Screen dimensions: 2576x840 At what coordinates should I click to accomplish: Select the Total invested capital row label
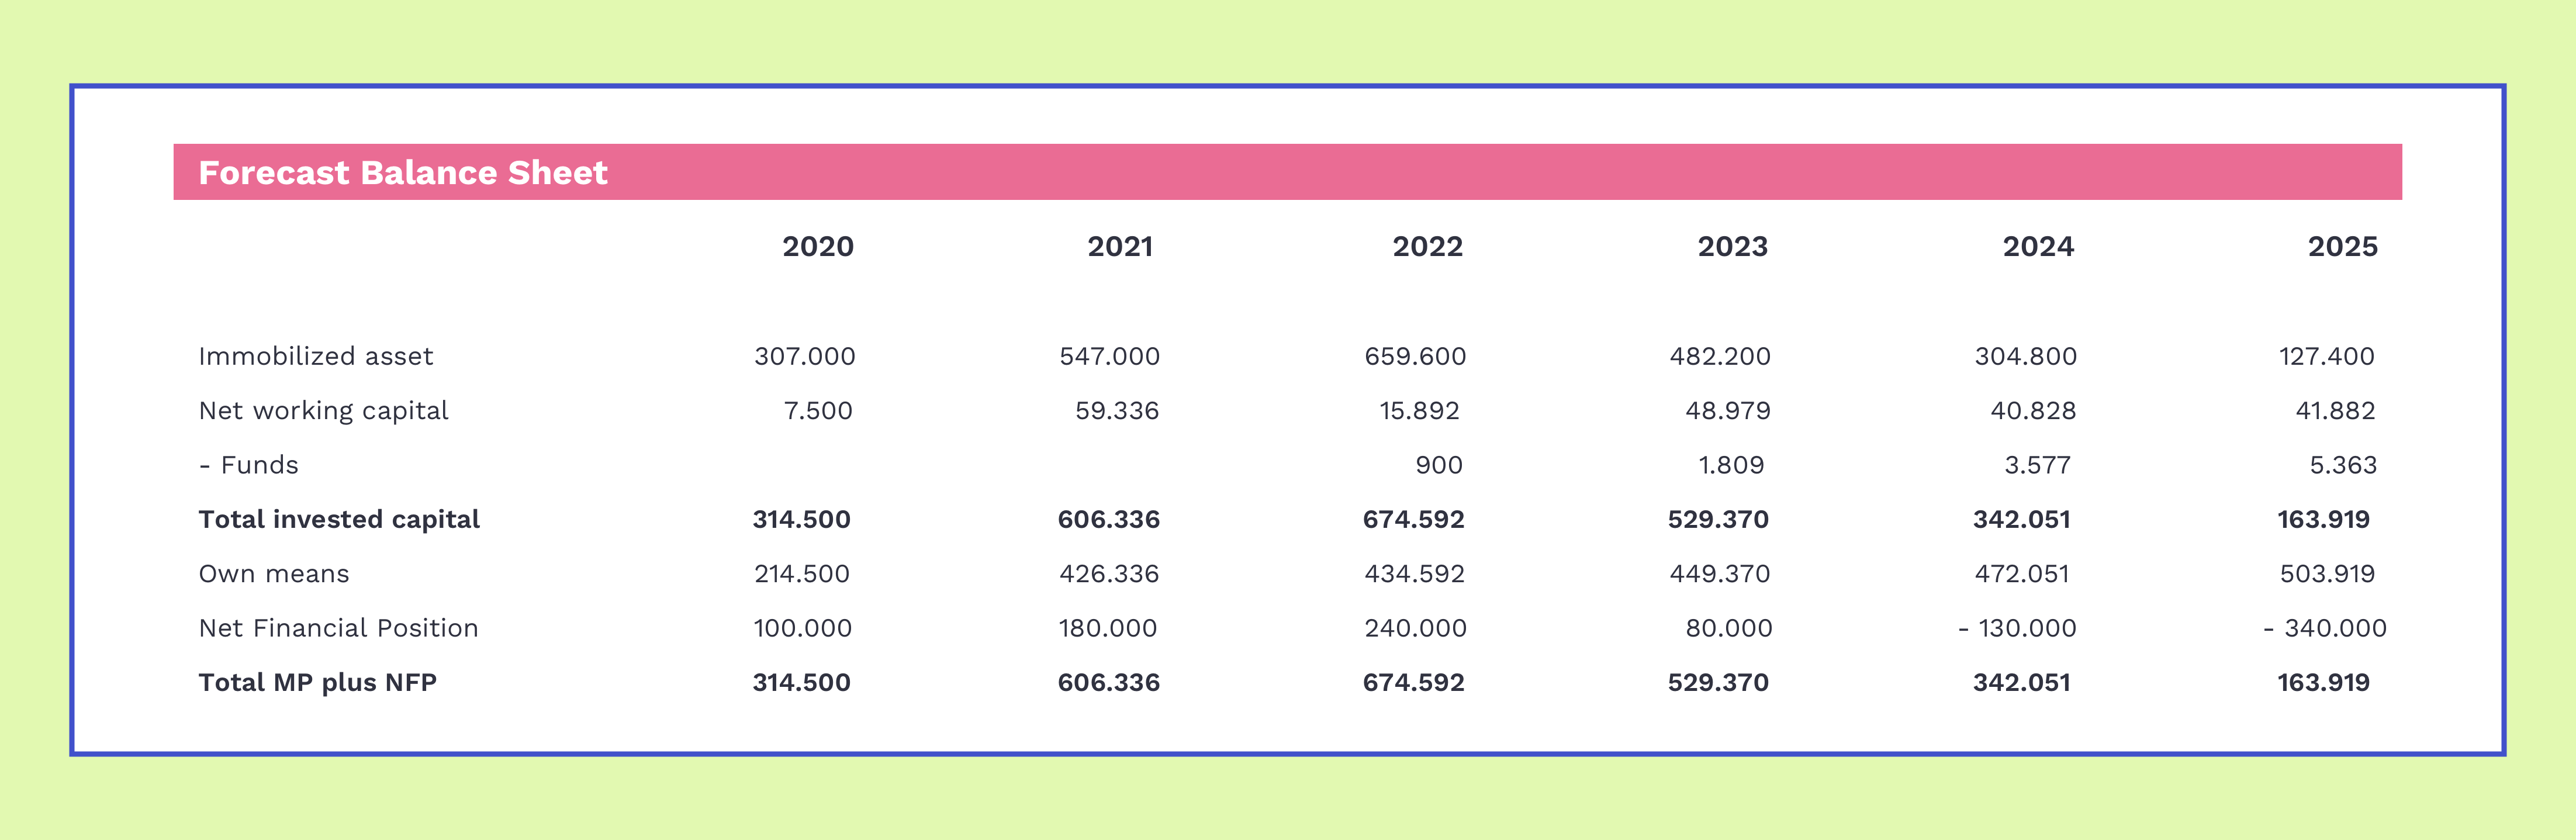[x=339, y=519]
